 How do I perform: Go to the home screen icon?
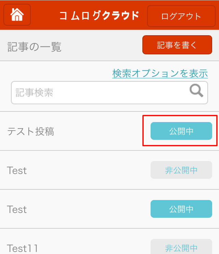(17, 15)
